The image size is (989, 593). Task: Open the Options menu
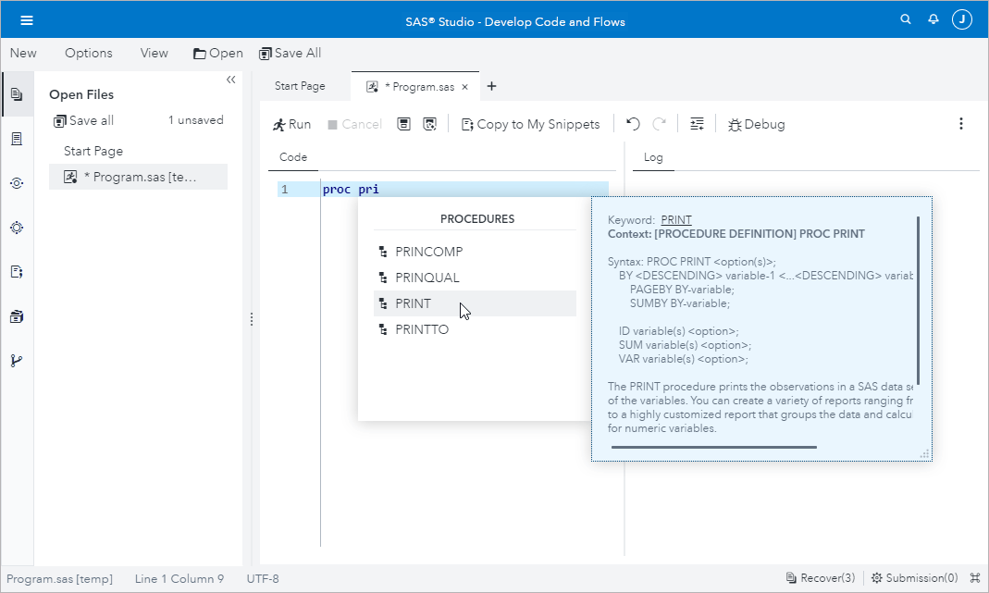tap(88, 53)
